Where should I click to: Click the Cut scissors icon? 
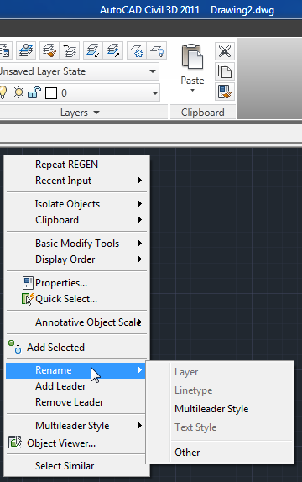(x=225, y=50)
